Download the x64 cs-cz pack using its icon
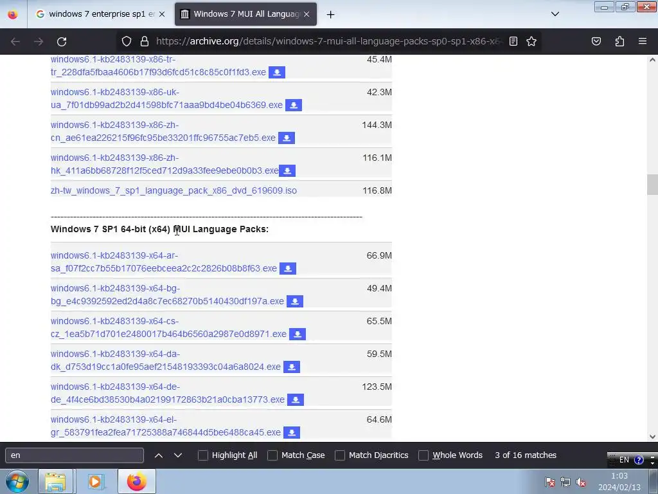Viewport: 658px width, 494px height. point(298,334)
